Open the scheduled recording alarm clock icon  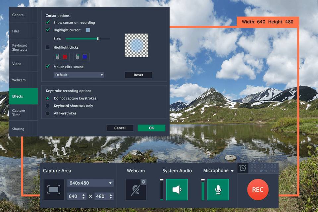(242, 168)
